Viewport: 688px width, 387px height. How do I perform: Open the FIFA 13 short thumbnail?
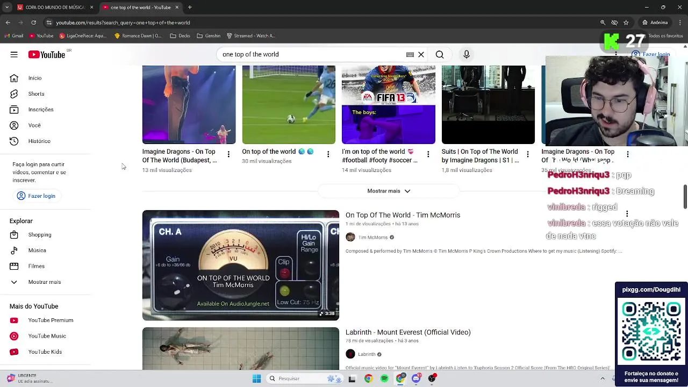(389, 105)
